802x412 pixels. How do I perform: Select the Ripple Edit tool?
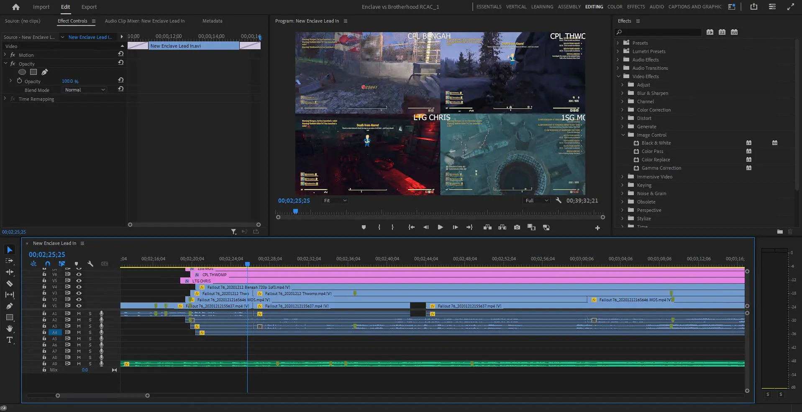point(10,272)
